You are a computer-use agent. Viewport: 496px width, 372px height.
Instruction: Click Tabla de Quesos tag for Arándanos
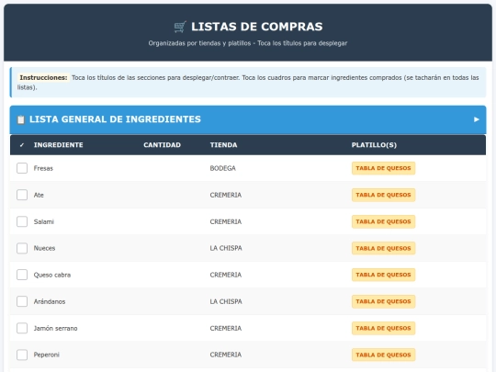pos(383,301)
